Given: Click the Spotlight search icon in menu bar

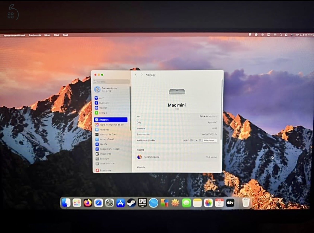Looking at the screenshot, I should (281, 35).
